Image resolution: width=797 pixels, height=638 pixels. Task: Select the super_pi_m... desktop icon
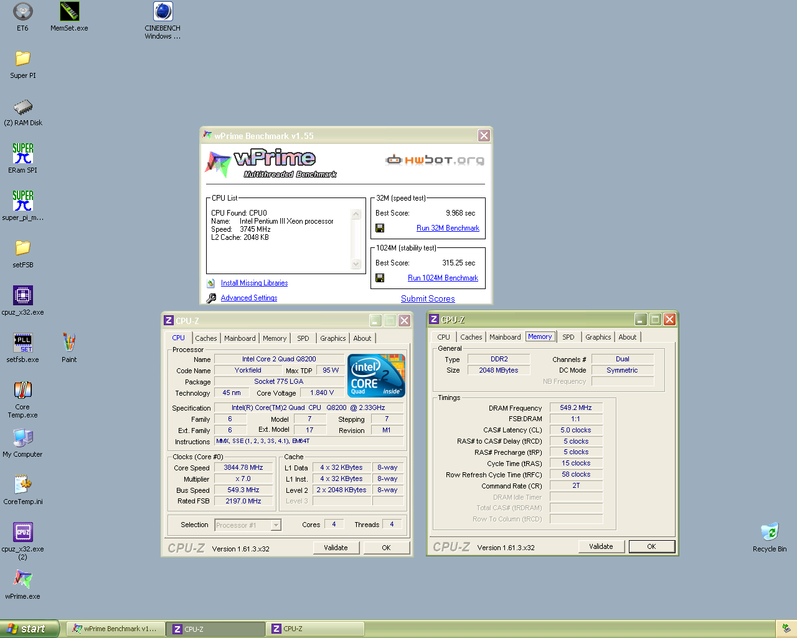click(23, 206)
